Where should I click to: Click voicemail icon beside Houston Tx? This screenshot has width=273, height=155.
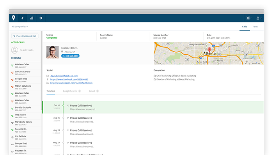click(12, 152)
